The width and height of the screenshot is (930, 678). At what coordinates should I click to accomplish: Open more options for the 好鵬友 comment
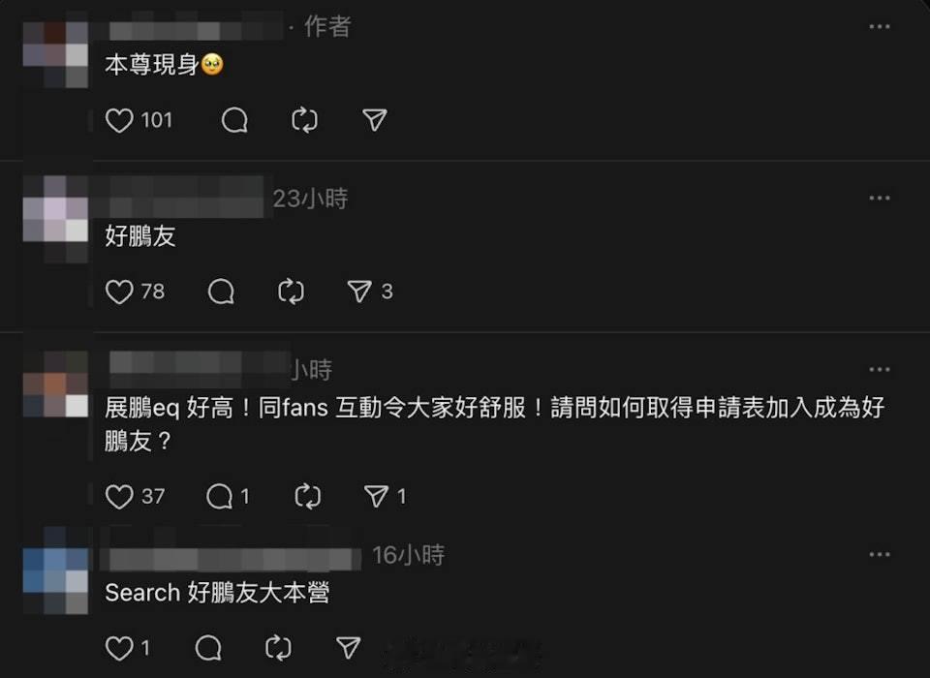tap(879, 199)
